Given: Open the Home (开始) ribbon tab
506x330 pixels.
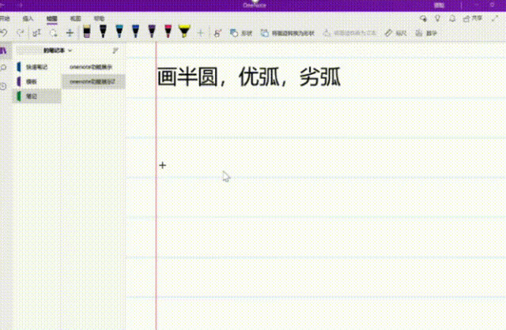Looking at the screenshot, I should coord(5,19).
